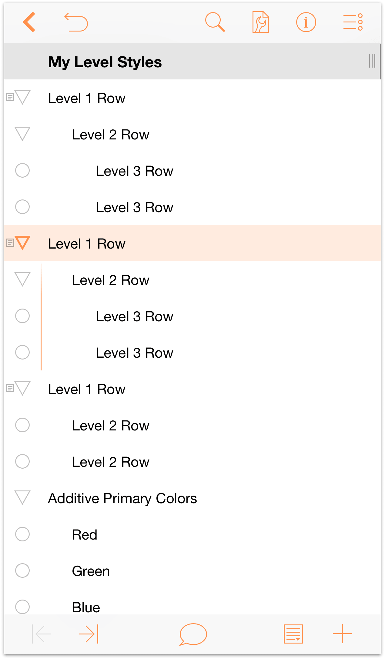
Task: Open search with the magnifying glass
Action: (215, 22)
